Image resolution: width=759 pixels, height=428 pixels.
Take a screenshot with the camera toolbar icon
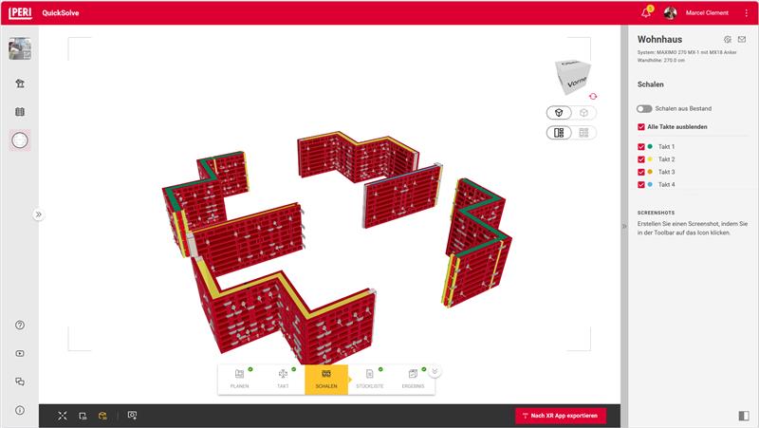(132, 416)
